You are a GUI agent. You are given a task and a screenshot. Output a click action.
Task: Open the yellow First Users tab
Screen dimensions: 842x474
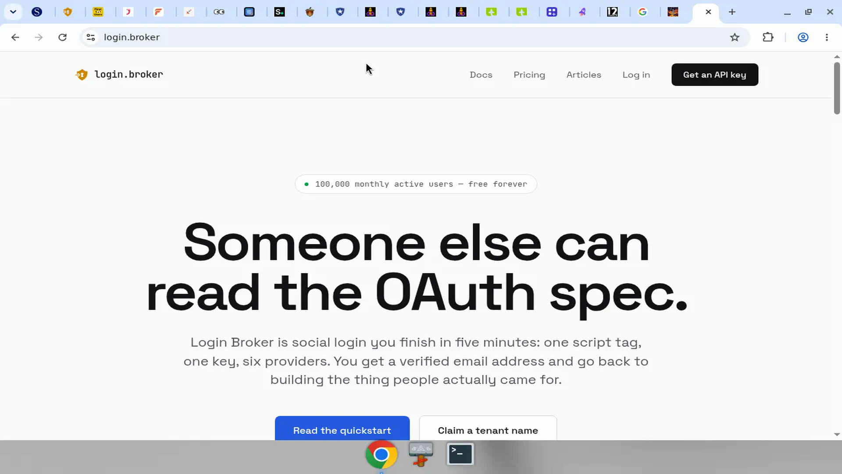click(98, 12)
